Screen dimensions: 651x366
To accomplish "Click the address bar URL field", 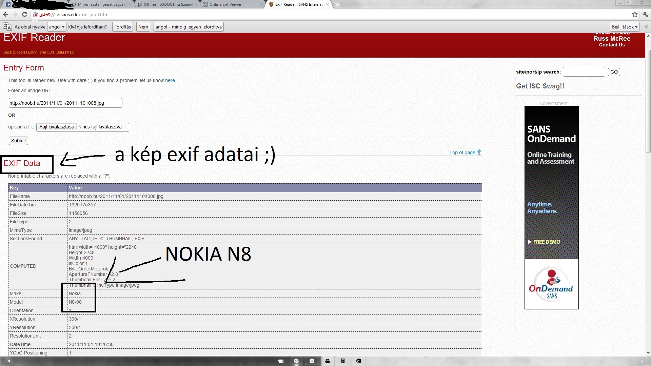I will coord(332,15).
